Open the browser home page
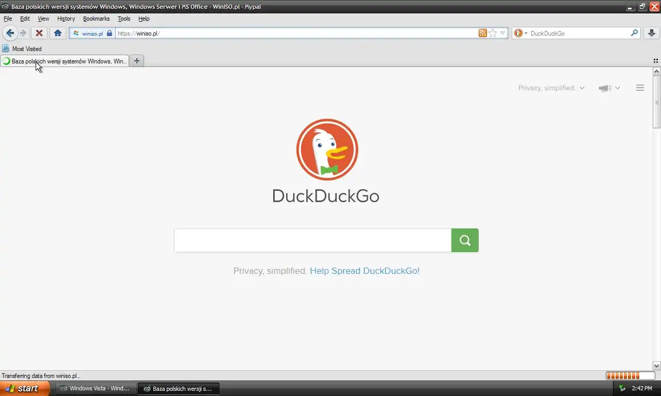Image resolution: width=661 pixels, height=396 pixels. point(58,33)
